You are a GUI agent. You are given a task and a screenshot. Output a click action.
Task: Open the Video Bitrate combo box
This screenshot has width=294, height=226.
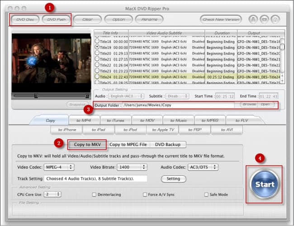[132, 167]
